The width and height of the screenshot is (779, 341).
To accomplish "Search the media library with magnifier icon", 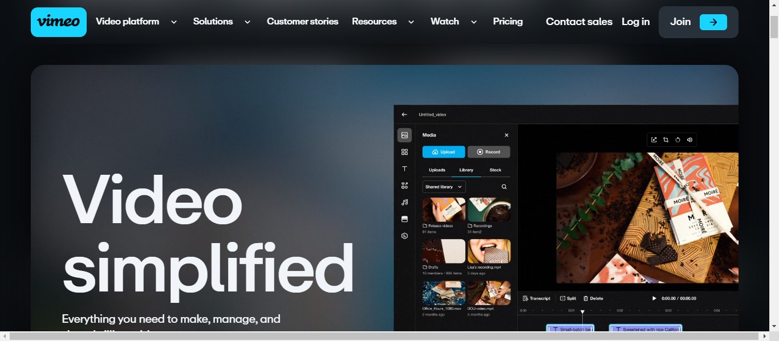I will 504,187.
